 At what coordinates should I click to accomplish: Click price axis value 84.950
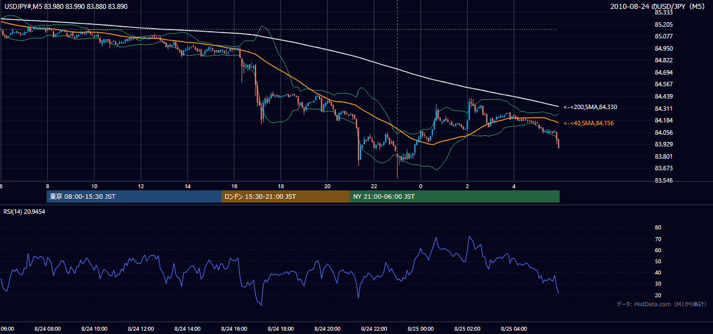pos(663,48)
